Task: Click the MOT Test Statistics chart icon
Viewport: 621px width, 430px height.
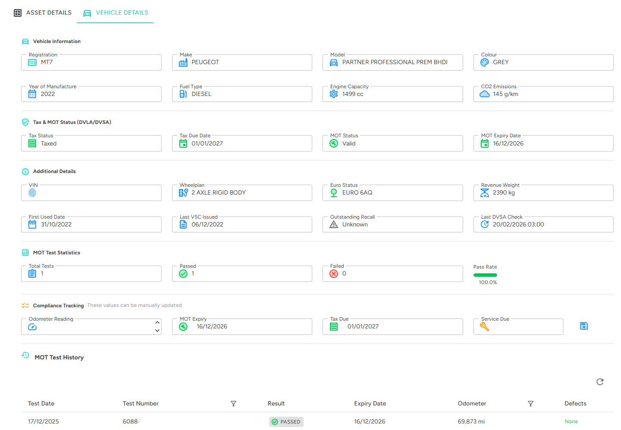Action: pos(25,253)
